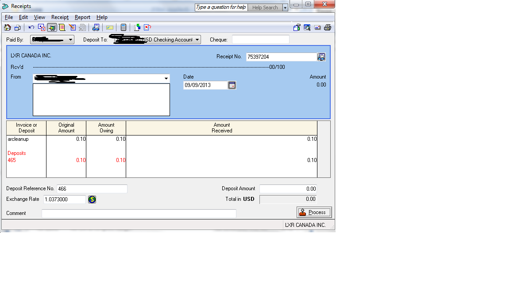The height and width of the screenshot is (286, 510).
Task: Close the Receipts window
Action: coord(324,4)
